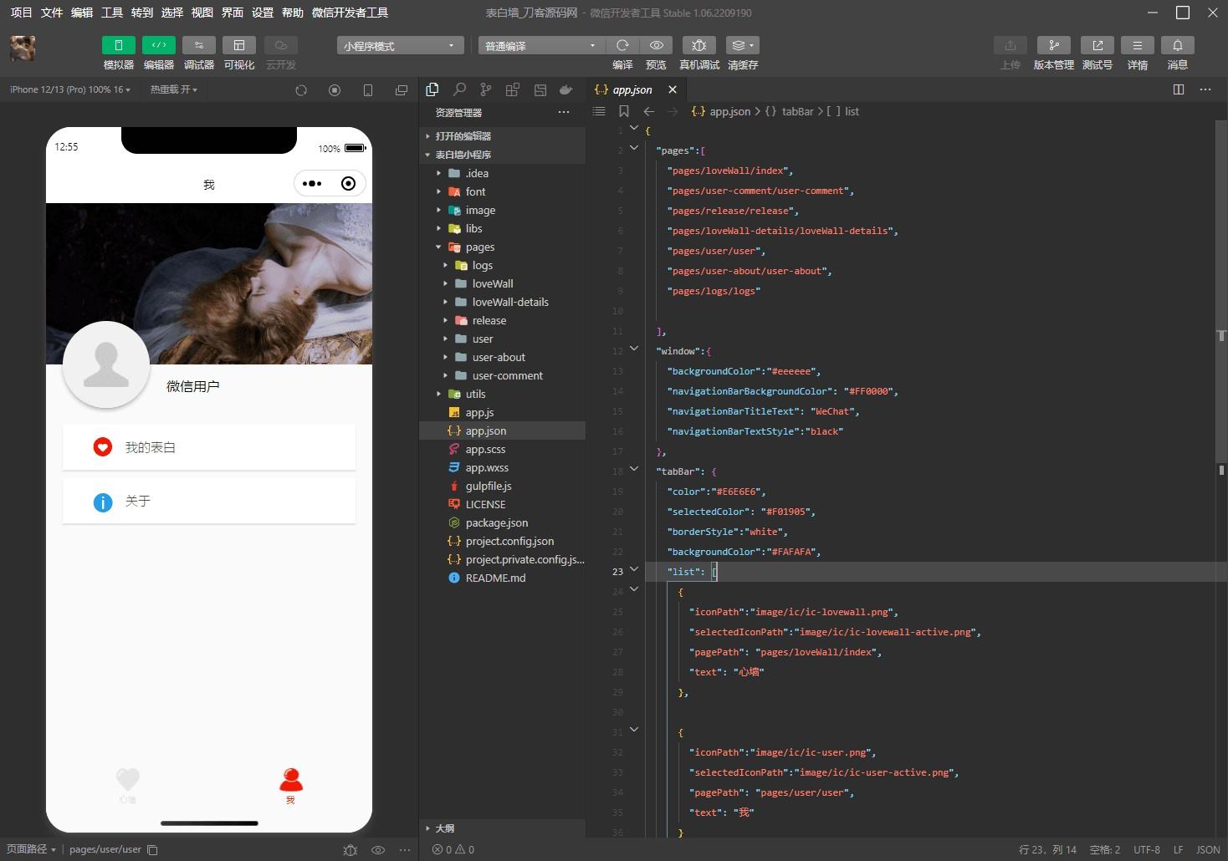The height and width of the screenshot is (861, 1228).
Task: Click the search icon in sidebar
Action: tap(459, 89)
